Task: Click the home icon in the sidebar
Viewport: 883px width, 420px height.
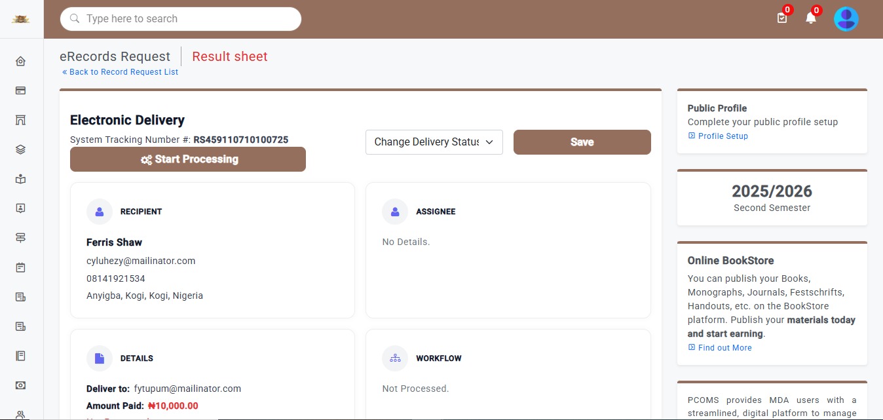Action: tap(20, 62)
